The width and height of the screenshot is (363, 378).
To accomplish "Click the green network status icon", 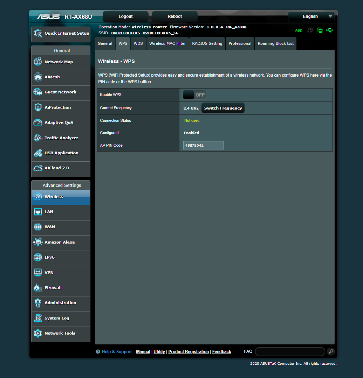I will coord(320,30).
